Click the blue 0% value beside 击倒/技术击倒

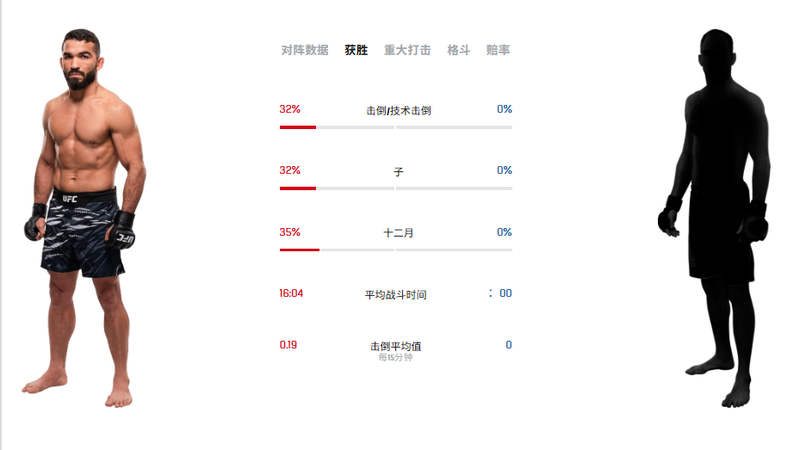(505, 109)
